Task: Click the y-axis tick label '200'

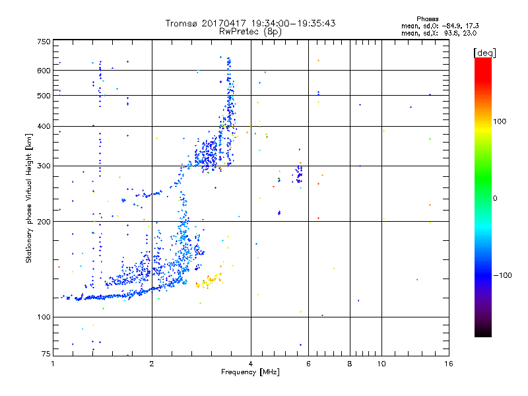Action: (44, 222)
